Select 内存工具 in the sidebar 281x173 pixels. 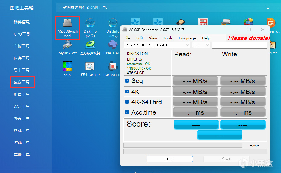[22, 58]
